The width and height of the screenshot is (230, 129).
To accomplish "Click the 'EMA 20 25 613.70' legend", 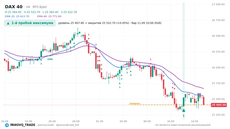I will 17,16.
